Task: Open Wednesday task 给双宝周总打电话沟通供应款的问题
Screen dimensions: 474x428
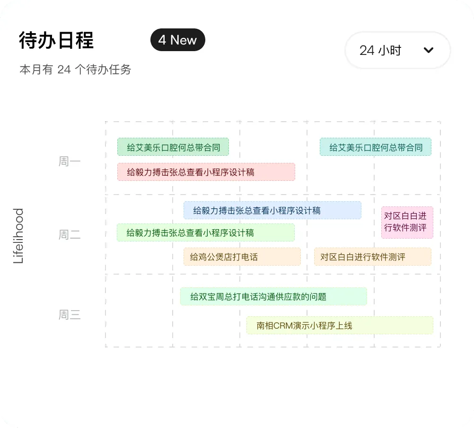Action: (273, 297)
